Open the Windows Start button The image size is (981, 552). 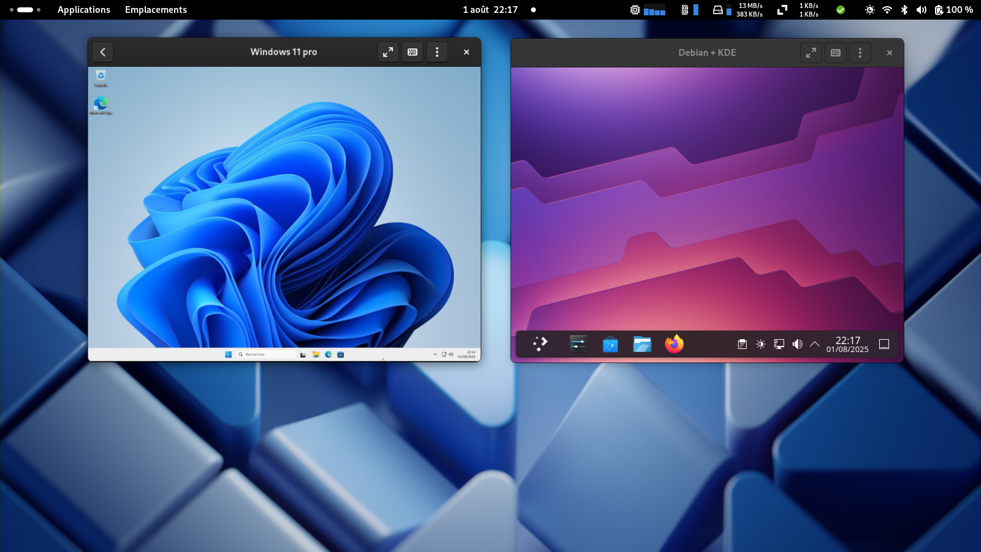228,355
